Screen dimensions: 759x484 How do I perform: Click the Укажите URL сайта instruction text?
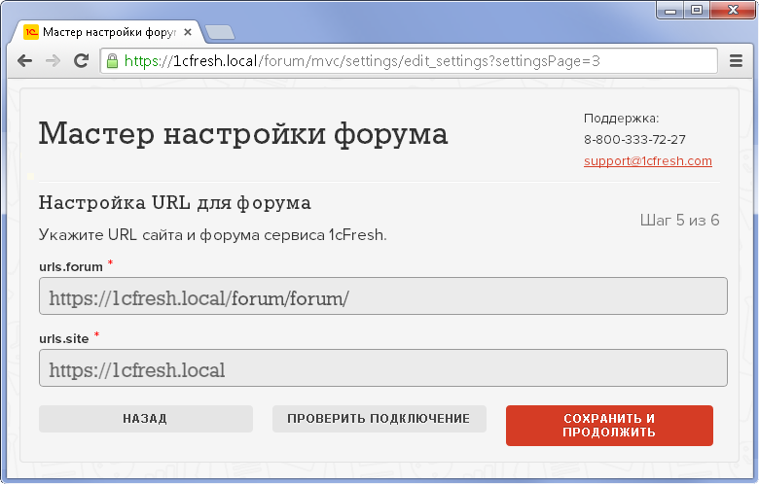212,235
